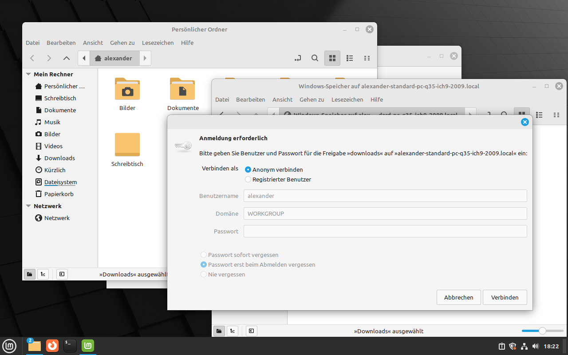Choose Passwort sofort vergessen
This screenshot has width=568, height=355.
coord(240,255)
